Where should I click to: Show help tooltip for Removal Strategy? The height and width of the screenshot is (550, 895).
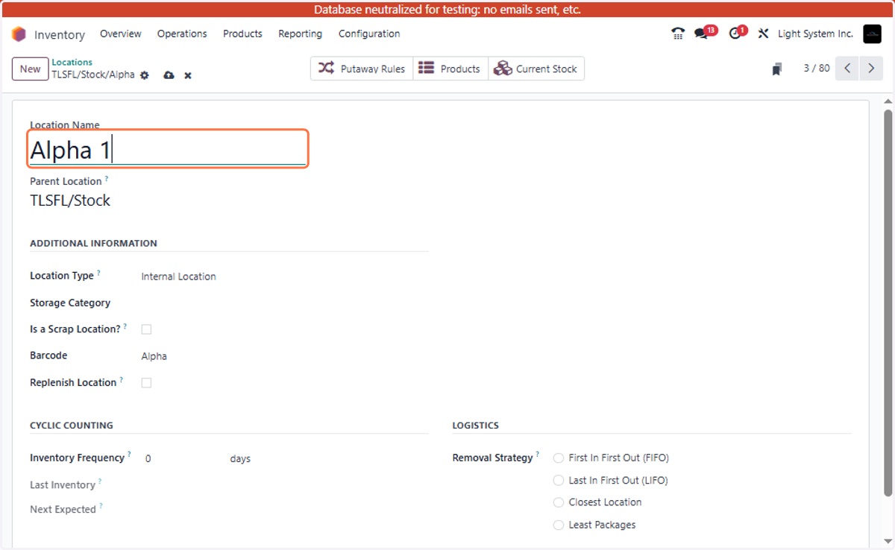coord(537,454)
